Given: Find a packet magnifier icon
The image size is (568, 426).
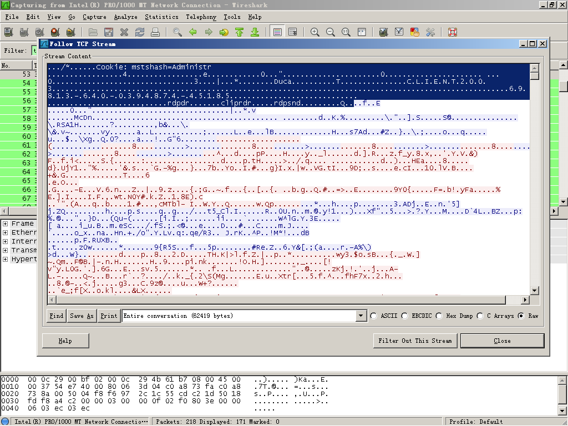Looking at the screenshot, I should (x=177, y=32).
